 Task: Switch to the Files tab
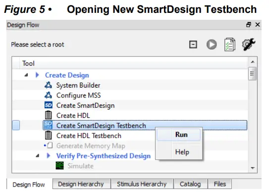tap(220, 184)
